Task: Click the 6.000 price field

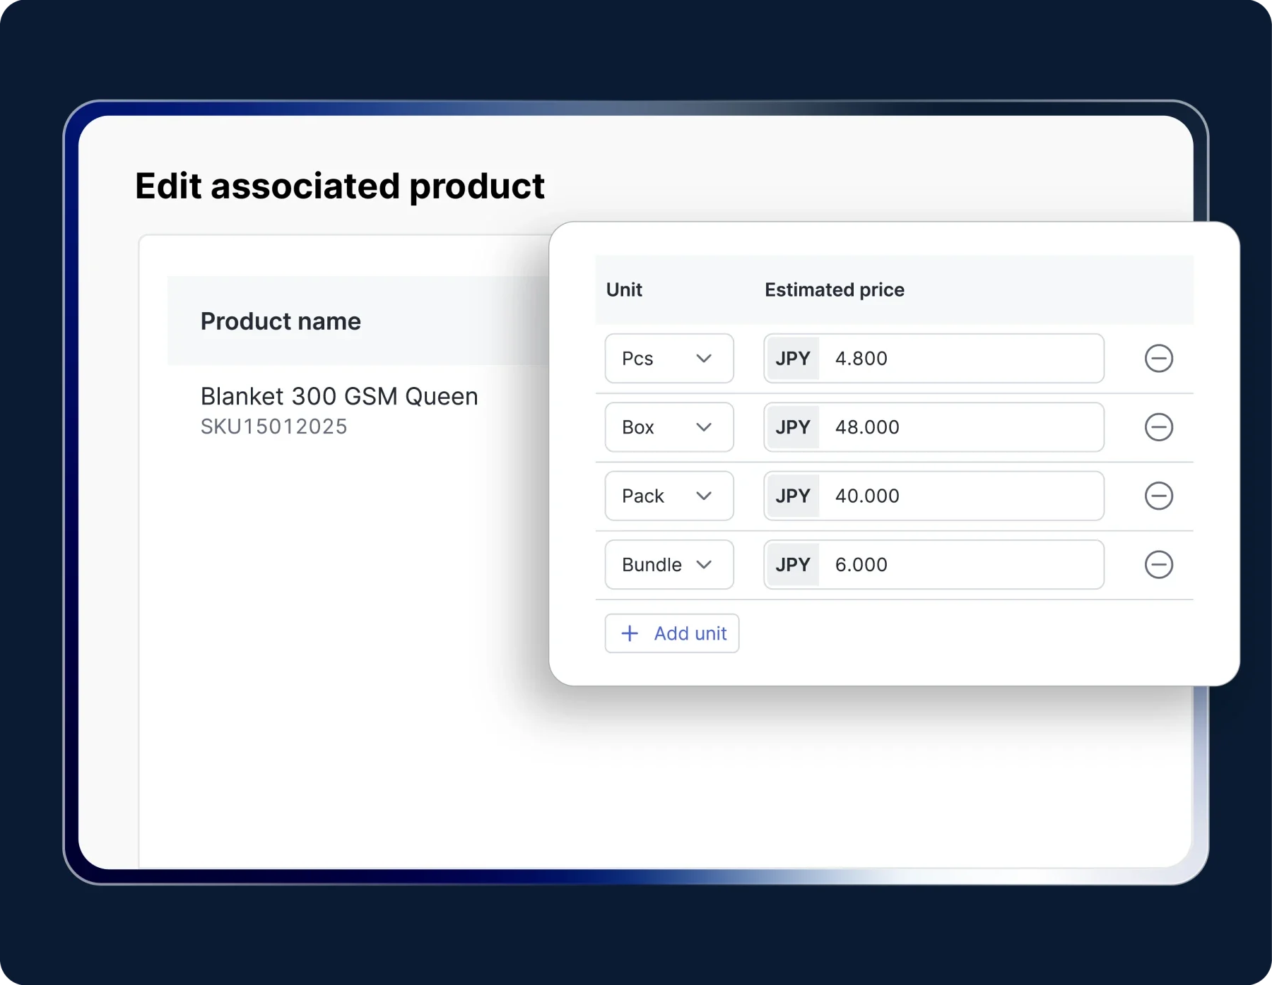Action: tap(960, 565)
